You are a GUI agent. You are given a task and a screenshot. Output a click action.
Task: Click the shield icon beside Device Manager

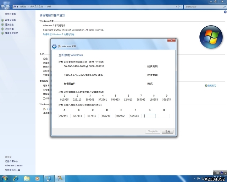pyautogui.click(x=2, y=21)
